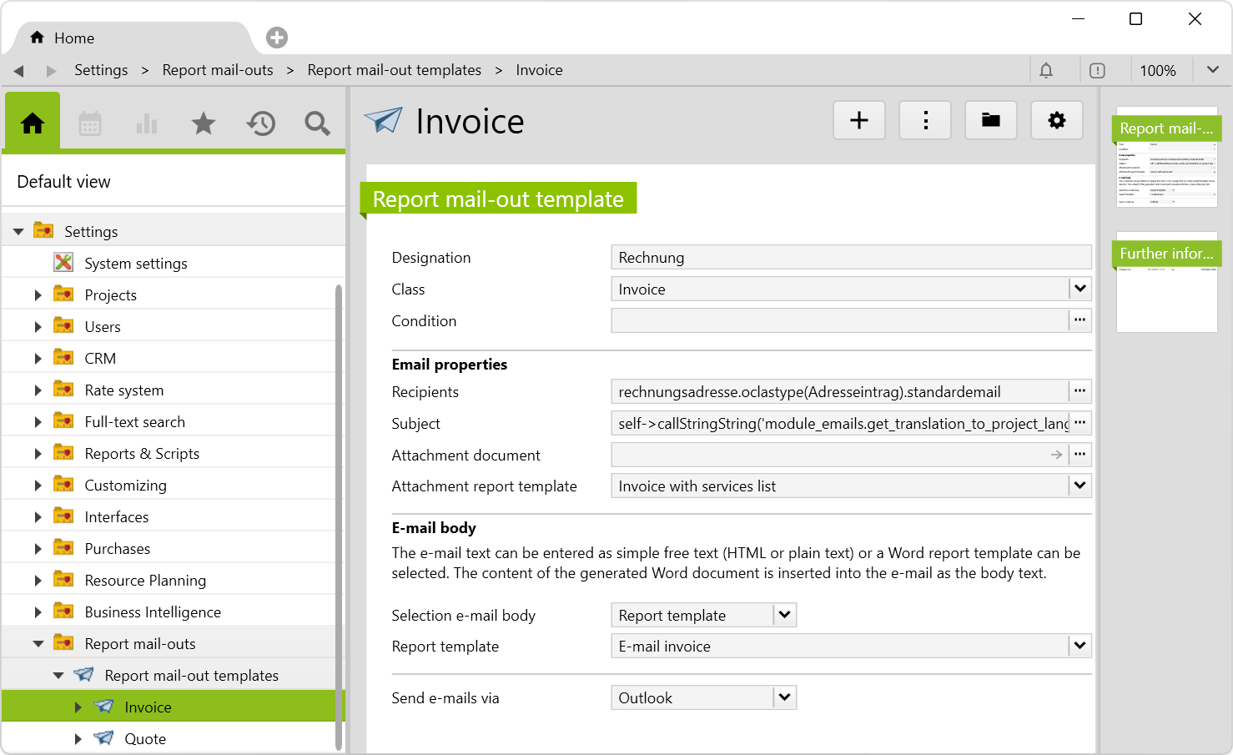This screenshot has height=755, width=1233.
Task: Open the search magnifier icon
Action: (317, 124)
